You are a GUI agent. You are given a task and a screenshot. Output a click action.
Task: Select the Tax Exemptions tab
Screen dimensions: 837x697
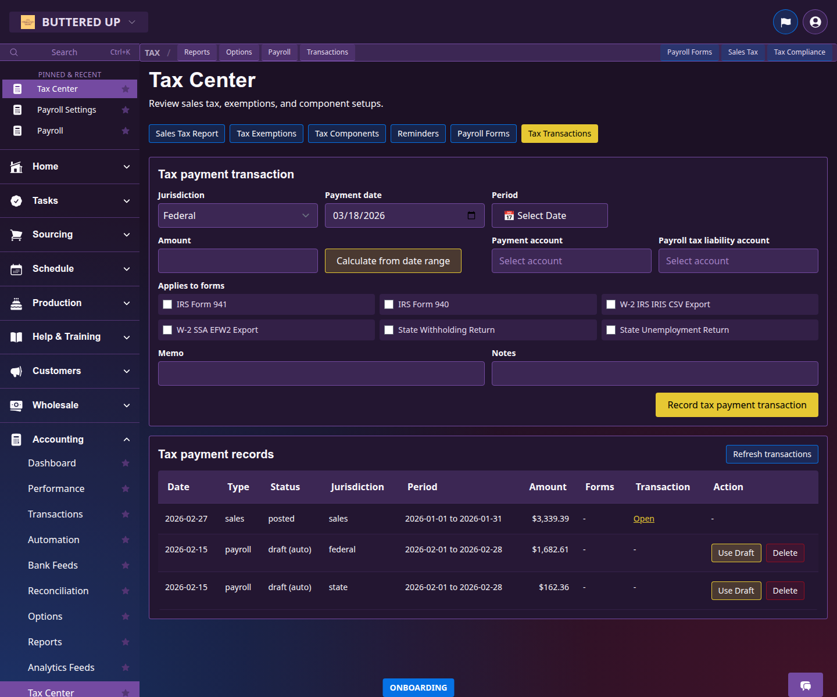coord(266,133)
